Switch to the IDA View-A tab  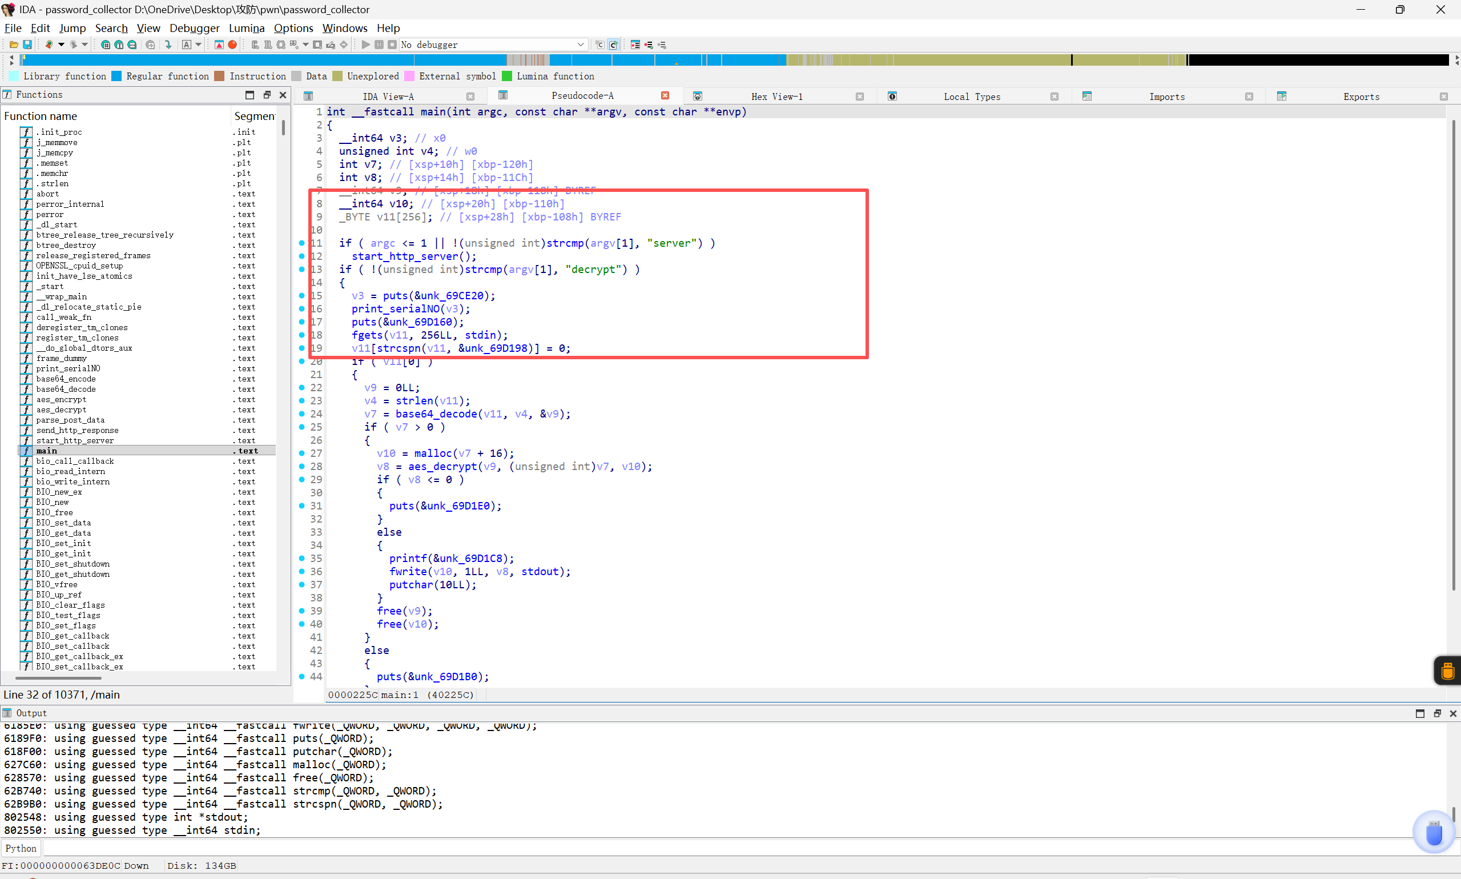388,97
